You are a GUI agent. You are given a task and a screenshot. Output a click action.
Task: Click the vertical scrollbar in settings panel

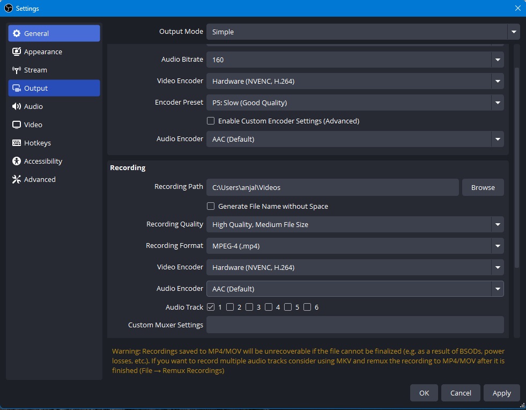tap(517, 168)
